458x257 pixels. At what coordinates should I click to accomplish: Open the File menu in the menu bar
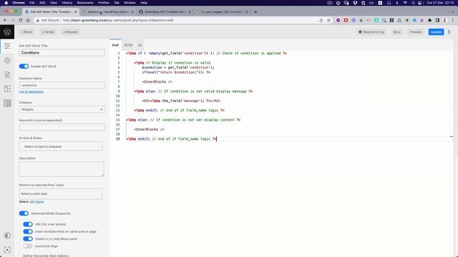pyautogui.click(x=32, y=3)
